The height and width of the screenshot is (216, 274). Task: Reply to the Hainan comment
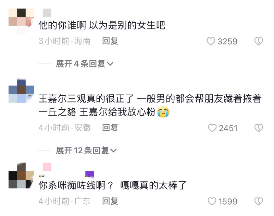pyautogui.click(x=110, y=41)
